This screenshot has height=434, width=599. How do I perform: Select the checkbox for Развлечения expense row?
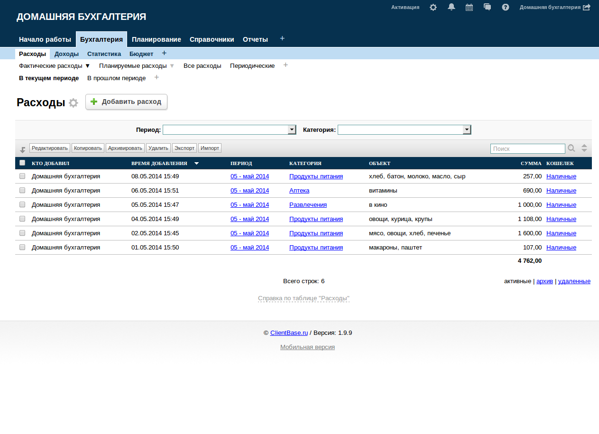22,204
